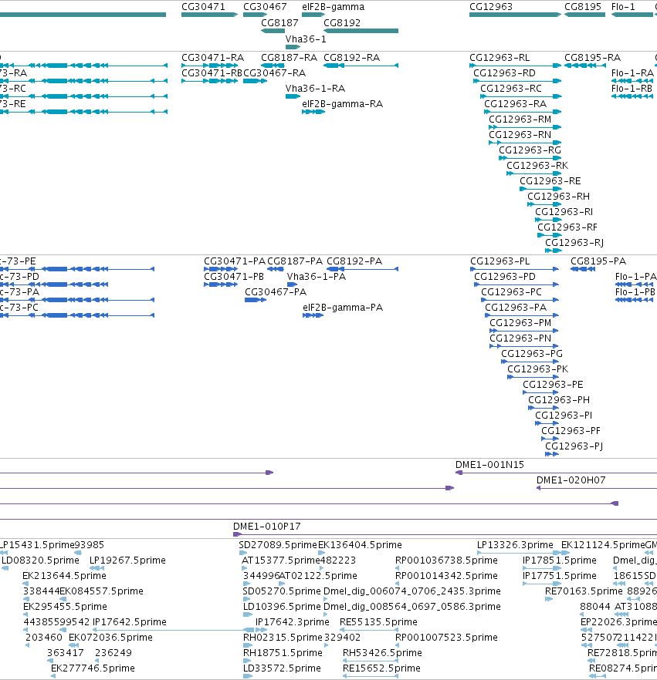The width and height of the screenshot is (657, 680).
Task: Open BAC clone DME1-020H07
Action: [x=571, y=480]
